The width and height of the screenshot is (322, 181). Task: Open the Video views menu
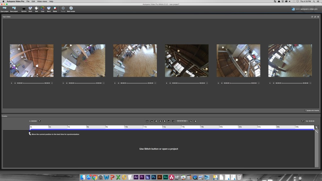[42, 1]
